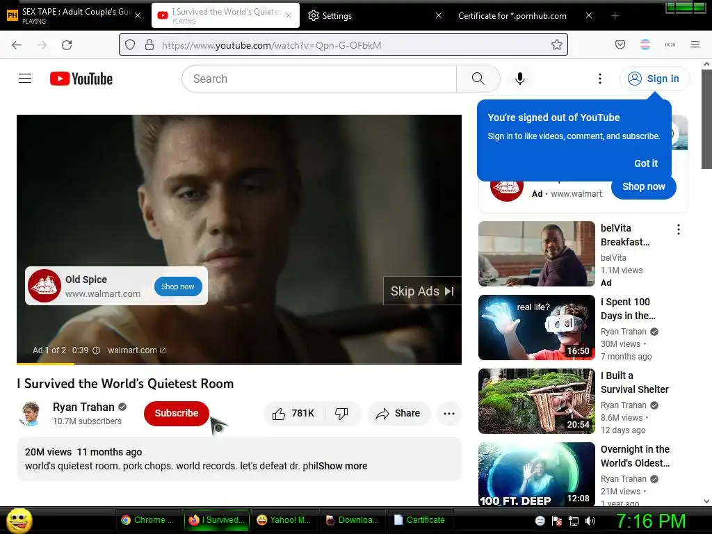
Task: Focus the YouTube Search field
Action: [x=318, y=79]
